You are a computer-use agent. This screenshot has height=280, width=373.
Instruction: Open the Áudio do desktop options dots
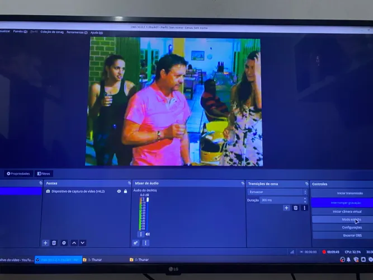coord(141,234)
